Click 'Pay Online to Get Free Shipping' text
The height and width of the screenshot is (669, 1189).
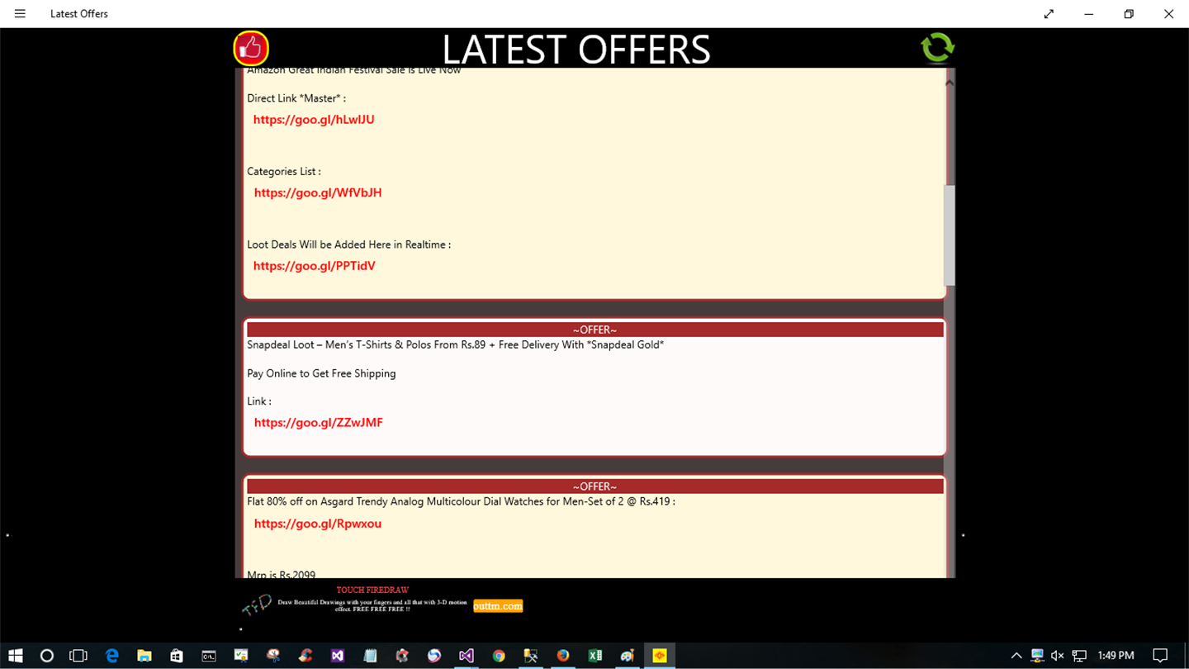(321, 373)
